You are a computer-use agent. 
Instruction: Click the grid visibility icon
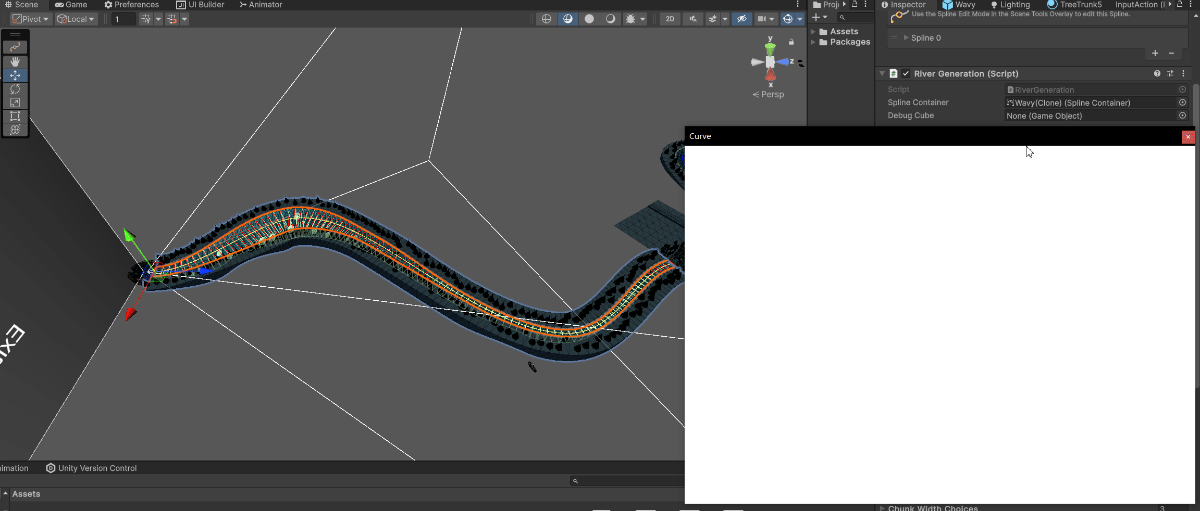pyautogui.click(x=145, y=19)
